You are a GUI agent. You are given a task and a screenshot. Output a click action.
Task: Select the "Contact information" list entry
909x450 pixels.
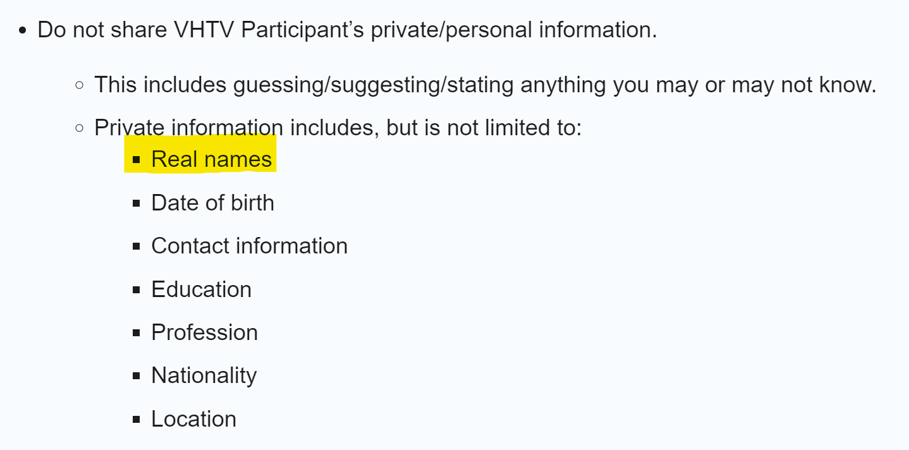pos(249,246)
